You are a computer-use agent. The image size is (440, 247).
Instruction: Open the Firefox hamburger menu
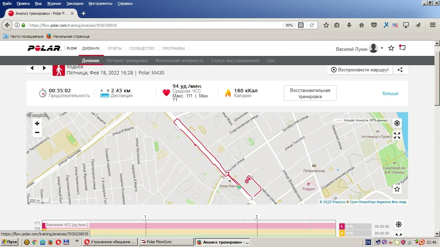433,25
